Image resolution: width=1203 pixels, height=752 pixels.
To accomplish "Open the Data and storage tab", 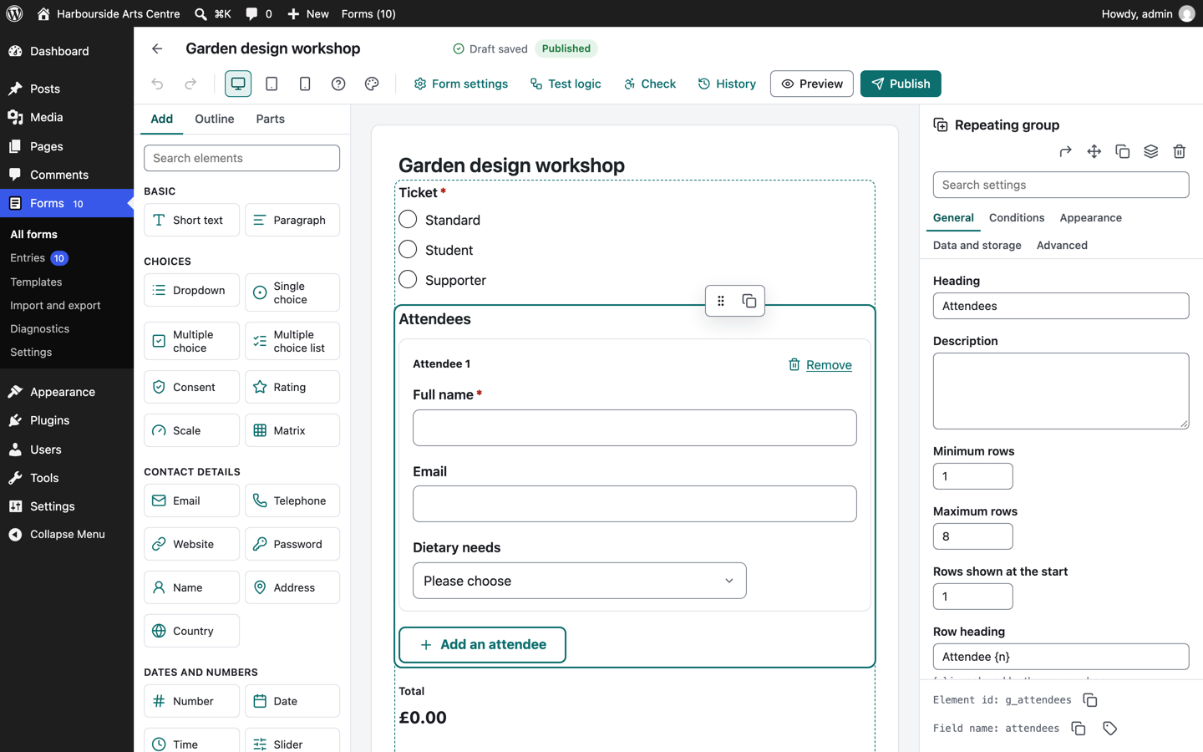I will pos(977,246).
